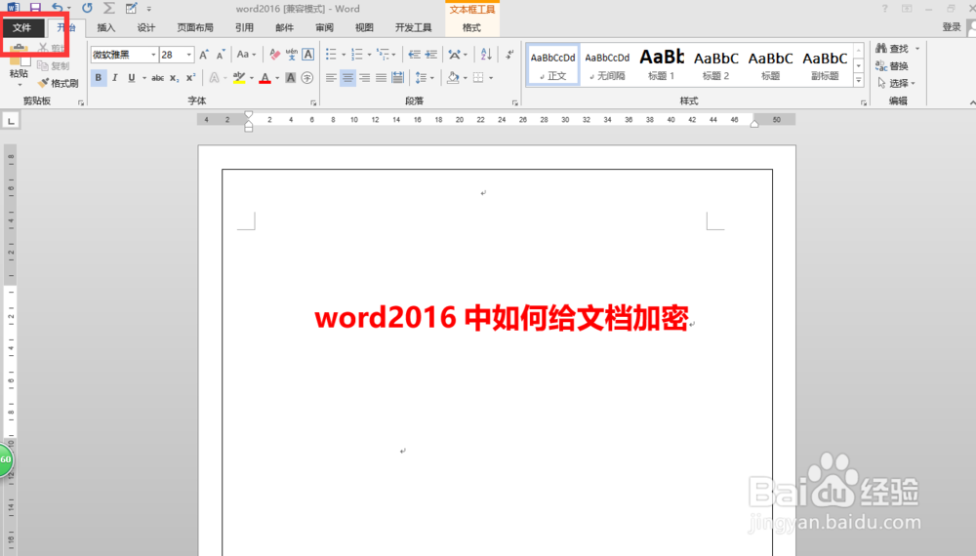Switch to the References (引用) tab
The image size is (976, 556).
[x=244, y=27]
